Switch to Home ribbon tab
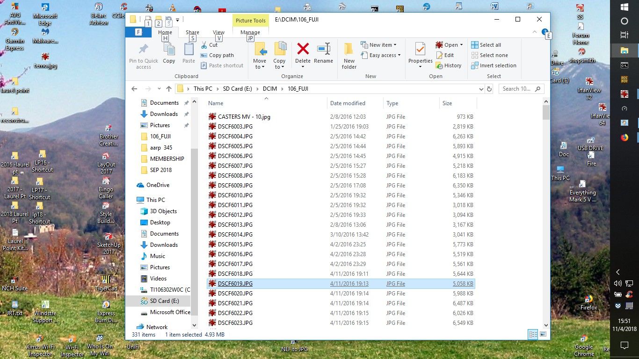 click(x=165, y=32)
